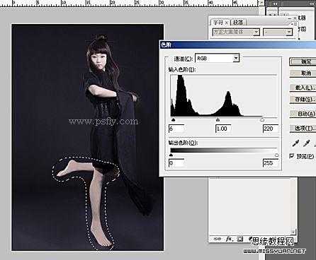This screenshot has height=260, width=316.
Task: Click the midtone input field showing 1.00
Action: 223,129
